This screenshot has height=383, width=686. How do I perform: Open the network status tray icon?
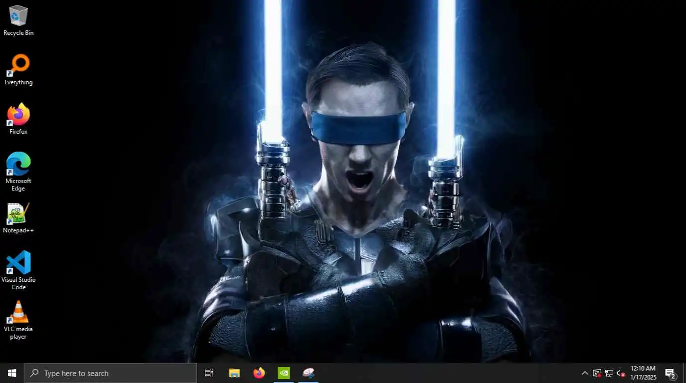609,373
